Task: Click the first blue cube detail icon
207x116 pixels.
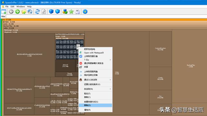Action: click(x=51, y=12)
